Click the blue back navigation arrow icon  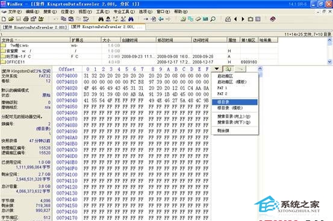(x=161, y=19)
